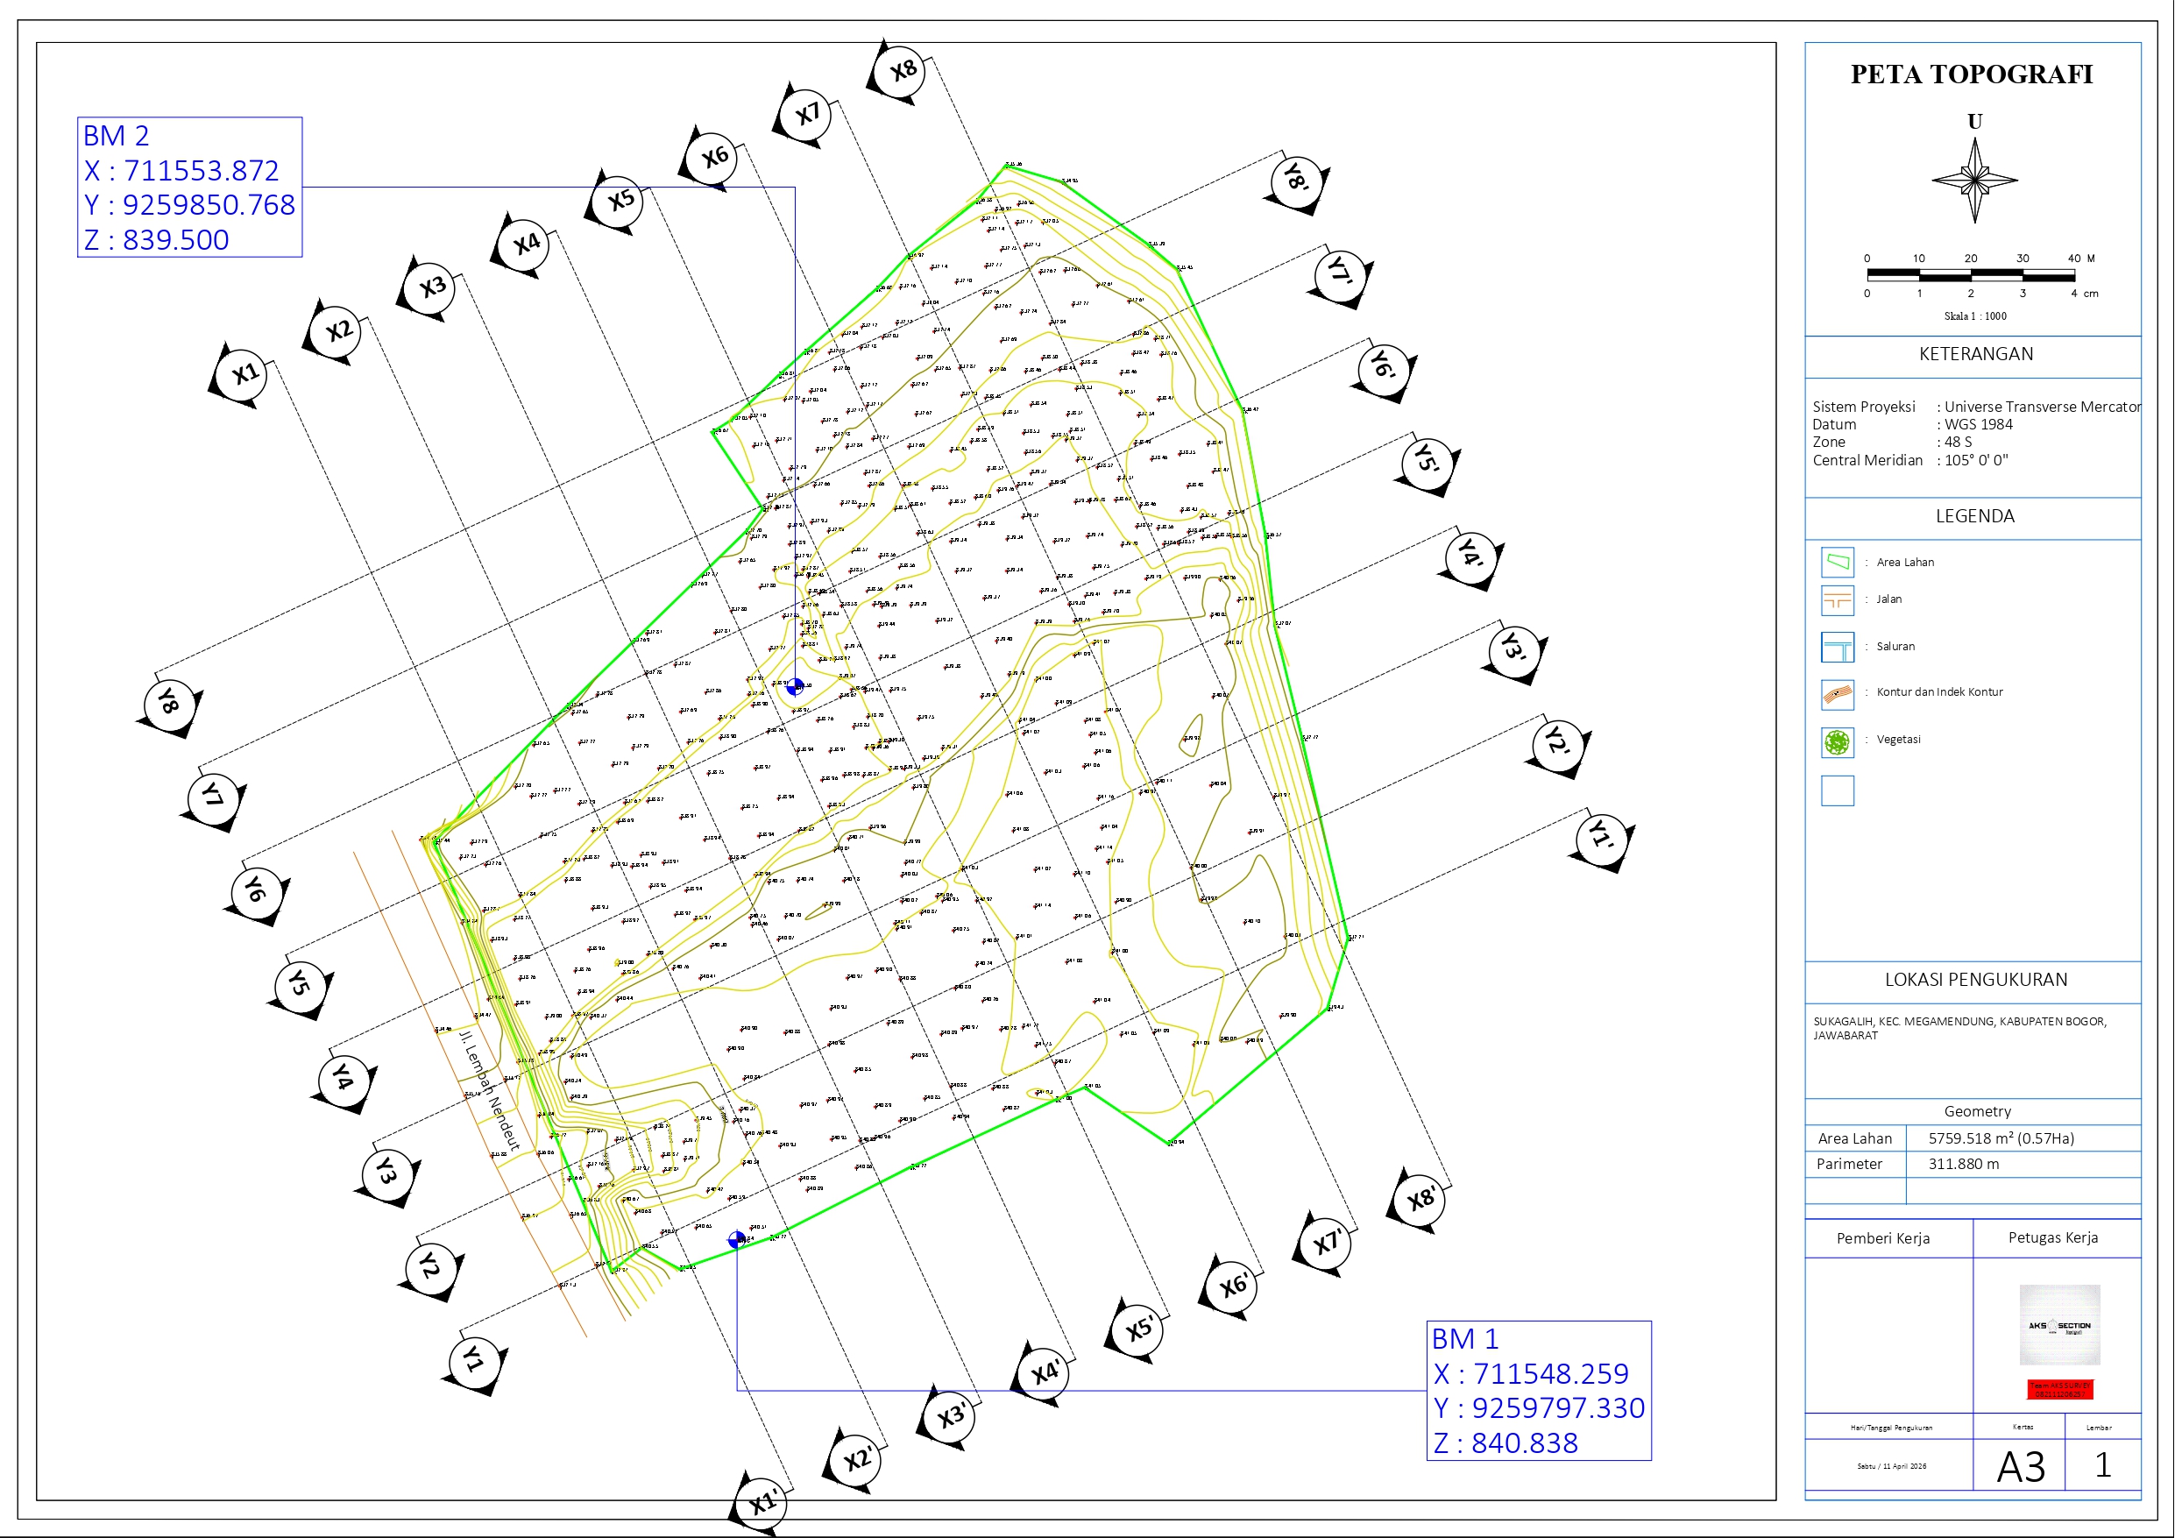Viewport: 2175px width, 1538px height.
Task: Click the BM 1 coordinate label box
Action: [x=1539, y=1391]
